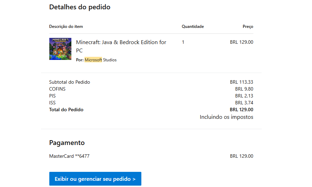The width and height of the screenshot is (312, 187).
Task: Click the 'Incluindo os impostos' note
Action: coord(227,117)
